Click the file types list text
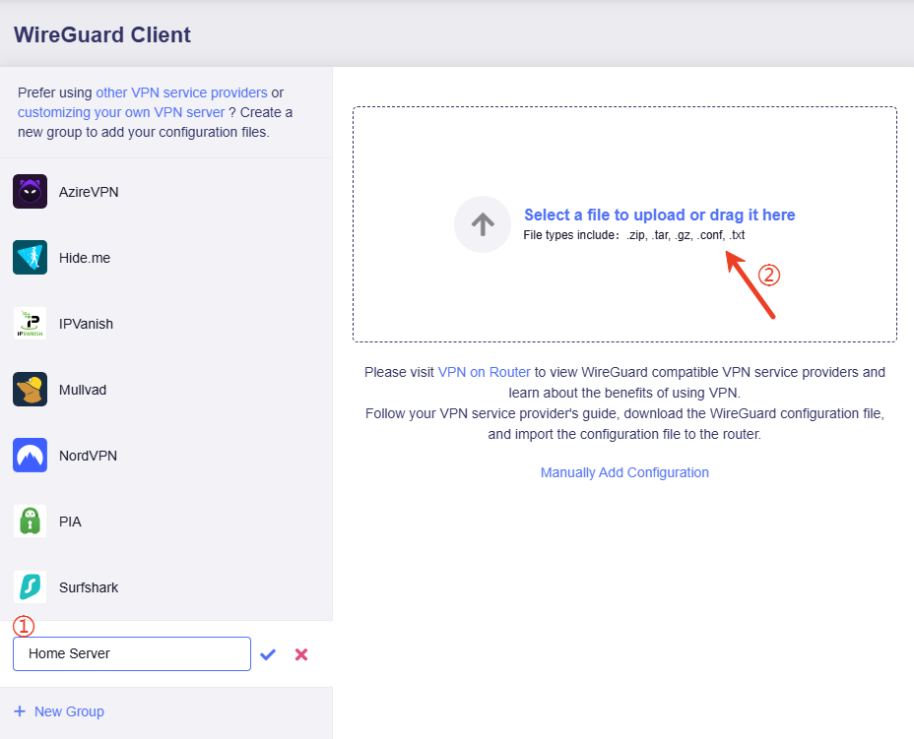This screenshot has width=914, height=739. coord(633,234)
